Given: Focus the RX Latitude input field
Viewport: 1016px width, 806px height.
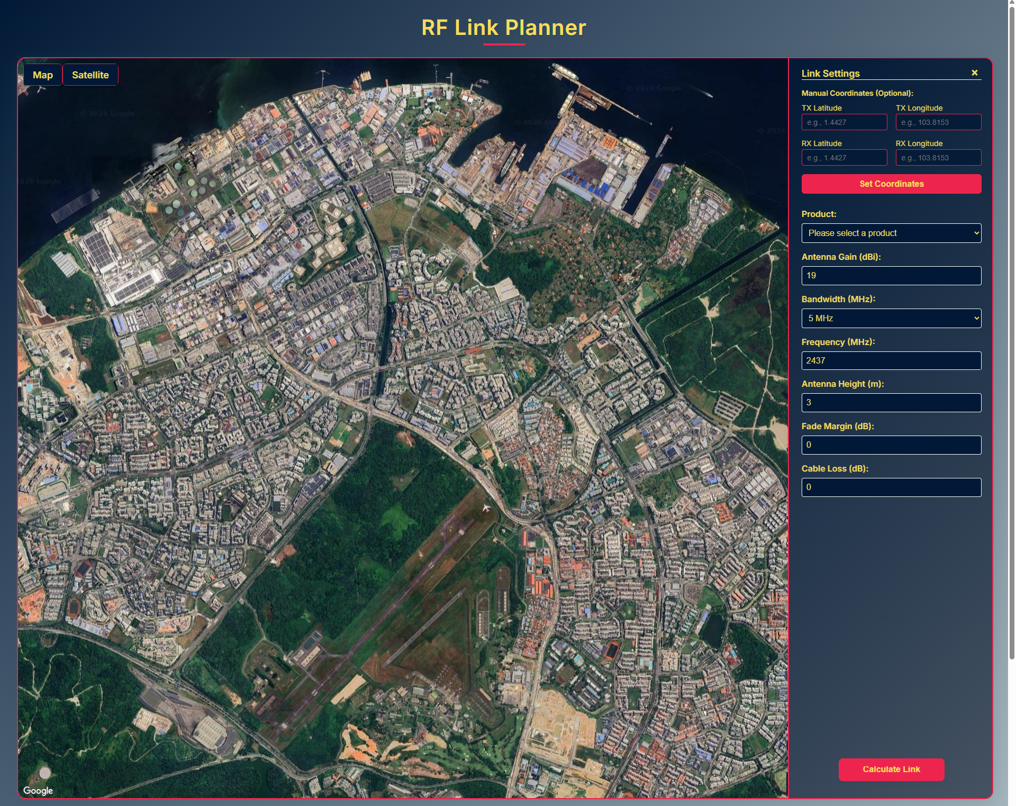Looking at the screenshot, I should pos(844,157).
